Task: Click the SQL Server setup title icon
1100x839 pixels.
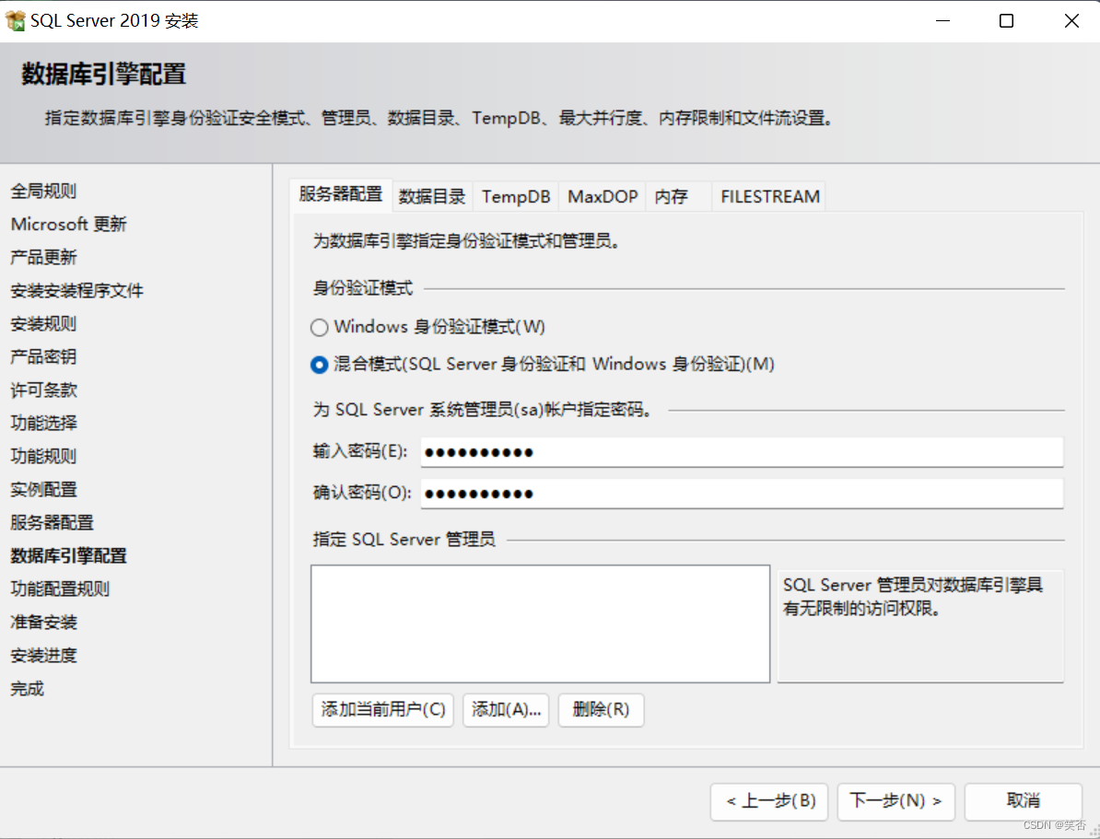Action: tap(15, 20)
